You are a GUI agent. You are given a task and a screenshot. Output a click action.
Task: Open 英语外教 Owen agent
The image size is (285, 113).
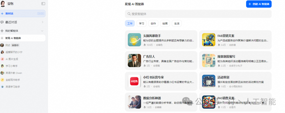pyautogui.click(x=14, y=73)
